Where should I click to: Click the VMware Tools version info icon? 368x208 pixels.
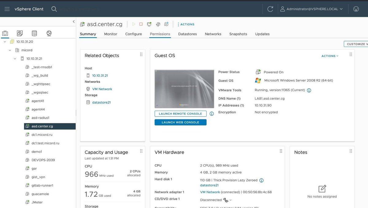coord(309,91)
